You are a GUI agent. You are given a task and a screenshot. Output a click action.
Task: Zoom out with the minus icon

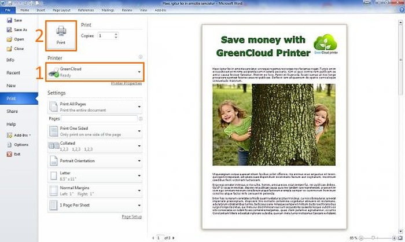(x=361, y=238)
